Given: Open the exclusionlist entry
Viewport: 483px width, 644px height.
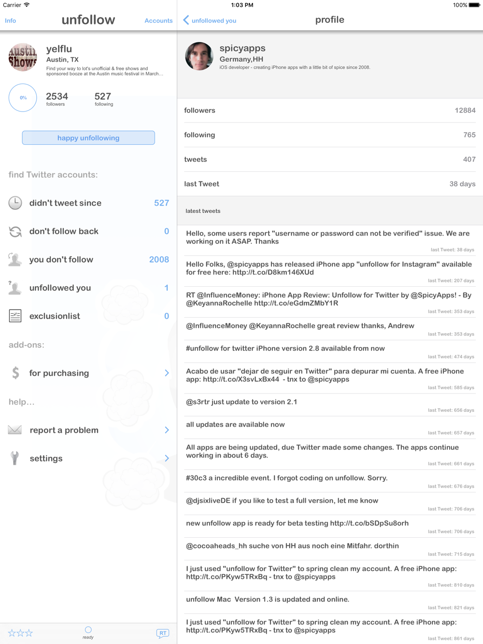Looking at the screenshot, I should 88,316.
